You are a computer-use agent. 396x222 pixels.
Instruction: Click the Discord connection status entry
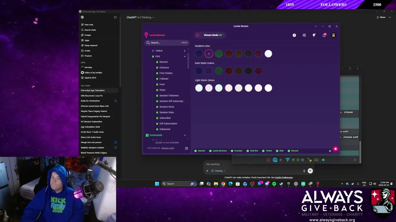pyautogui.click(x=293, y=151)
